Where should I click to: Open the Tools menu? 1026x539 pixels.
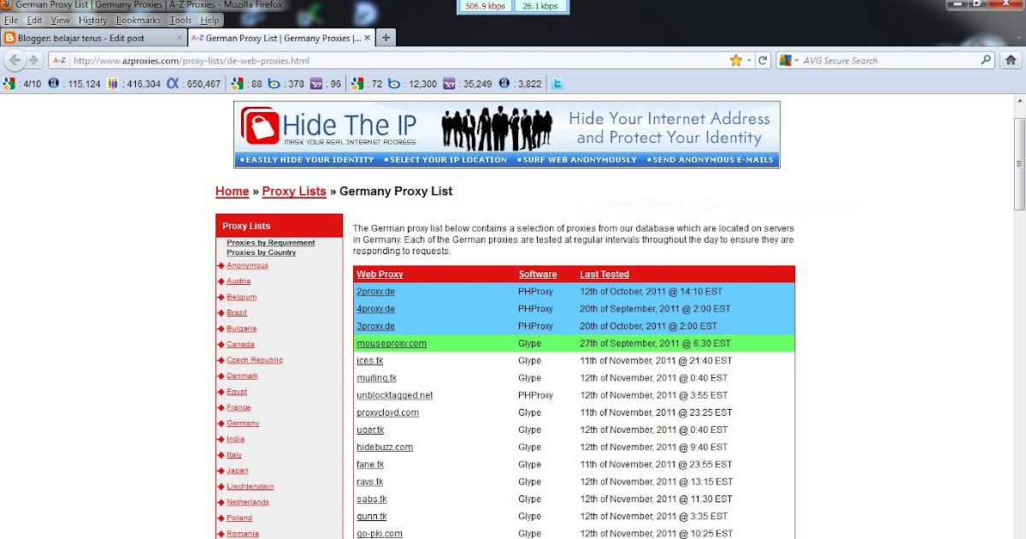(181, 20)
